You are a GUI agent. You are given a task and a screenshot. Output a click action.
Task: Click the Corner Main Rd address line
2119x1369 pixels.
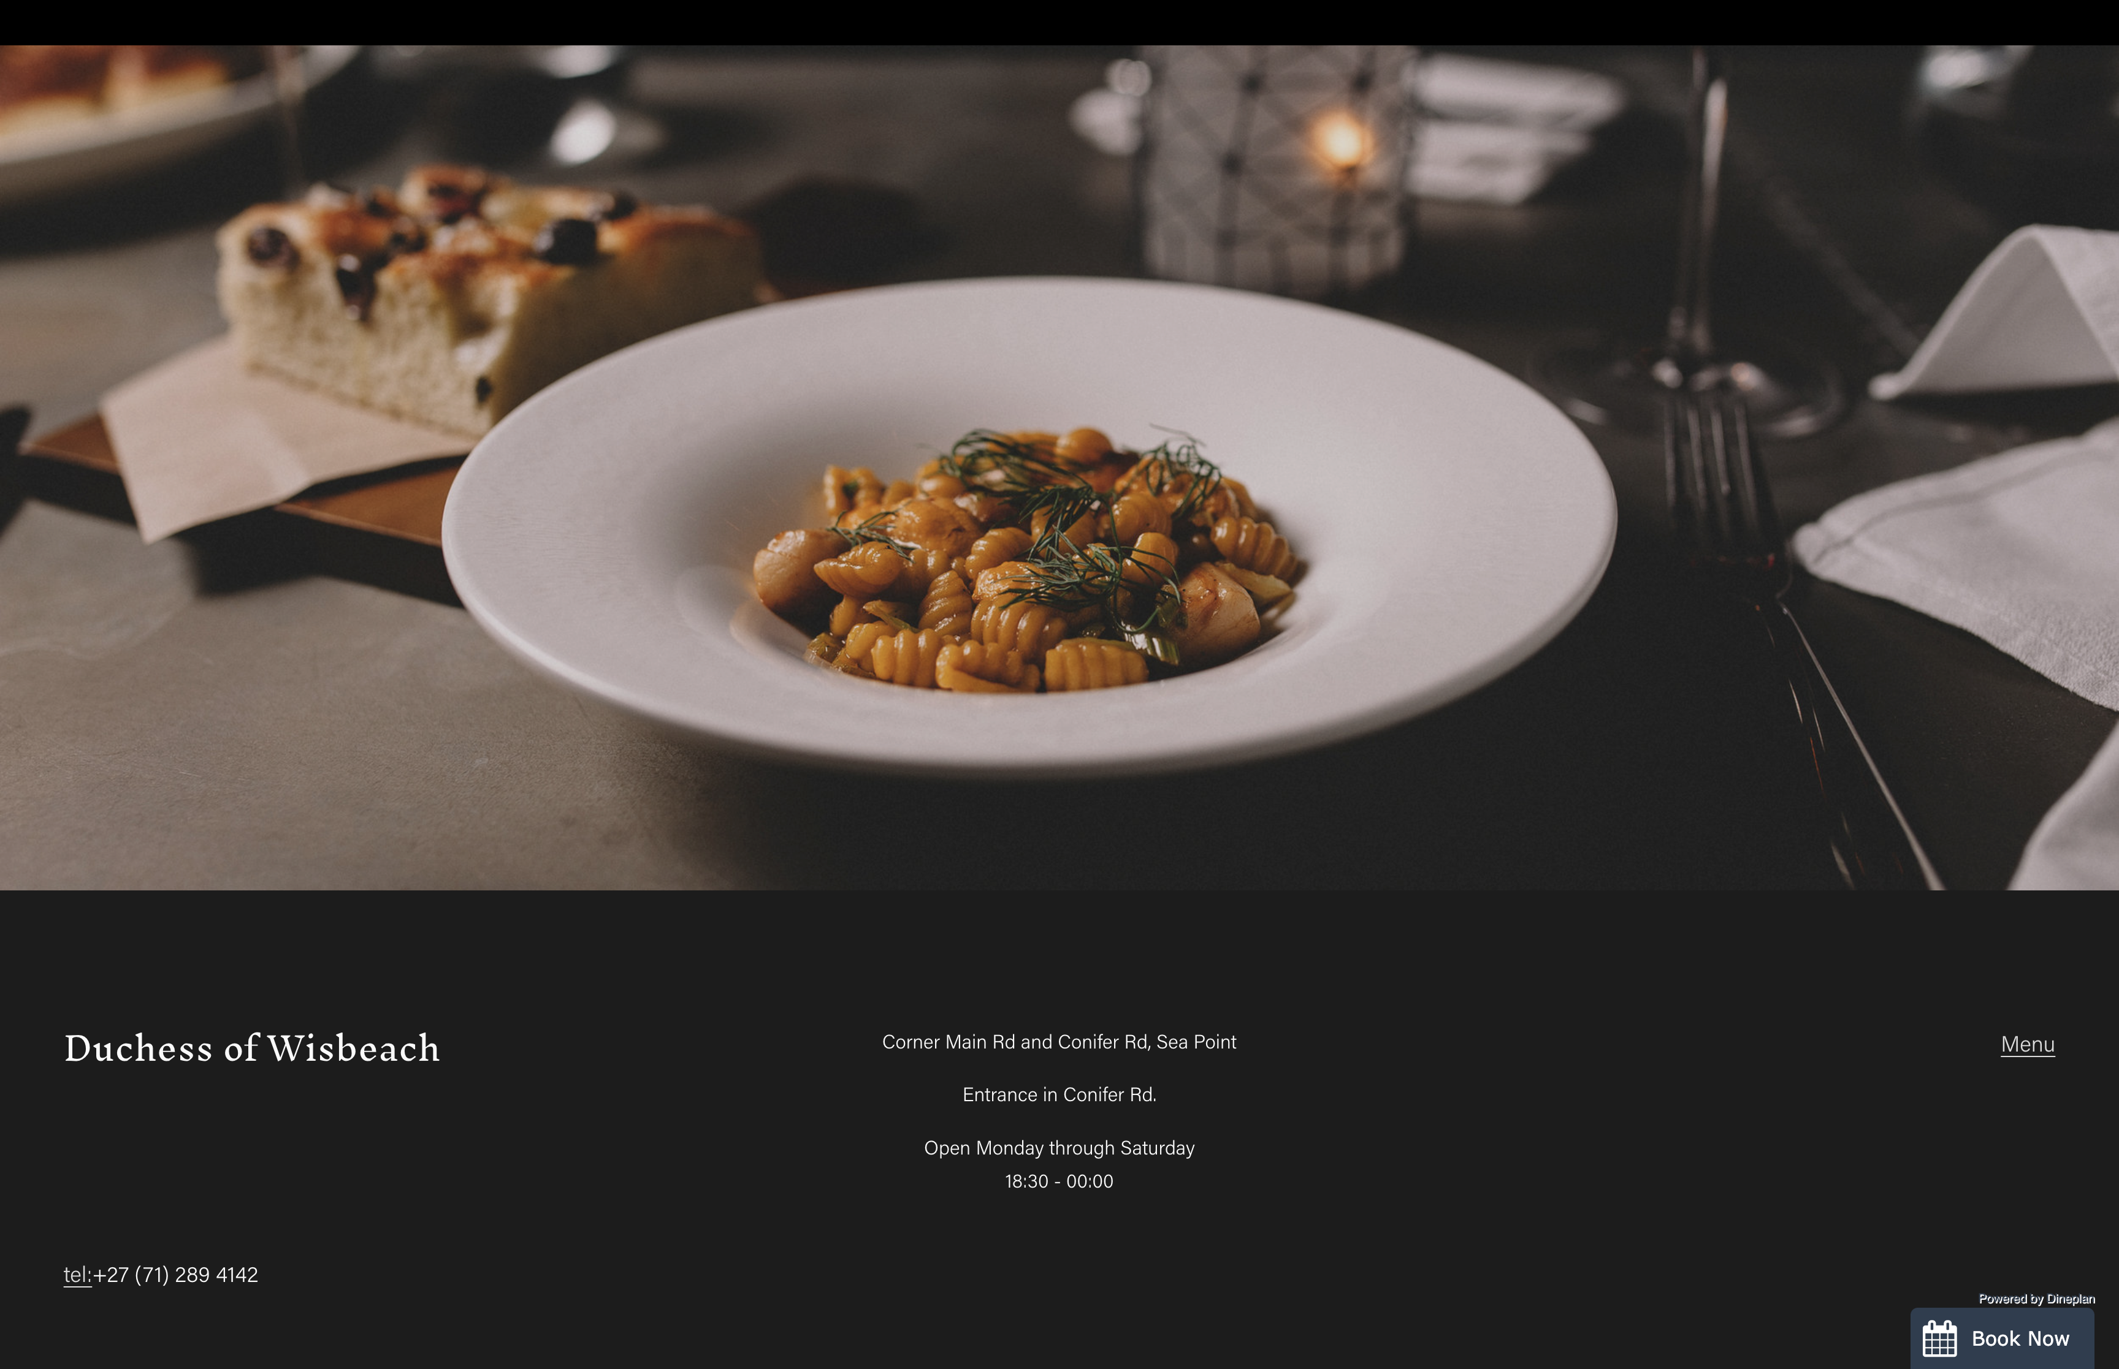tap(1059, 1042)
